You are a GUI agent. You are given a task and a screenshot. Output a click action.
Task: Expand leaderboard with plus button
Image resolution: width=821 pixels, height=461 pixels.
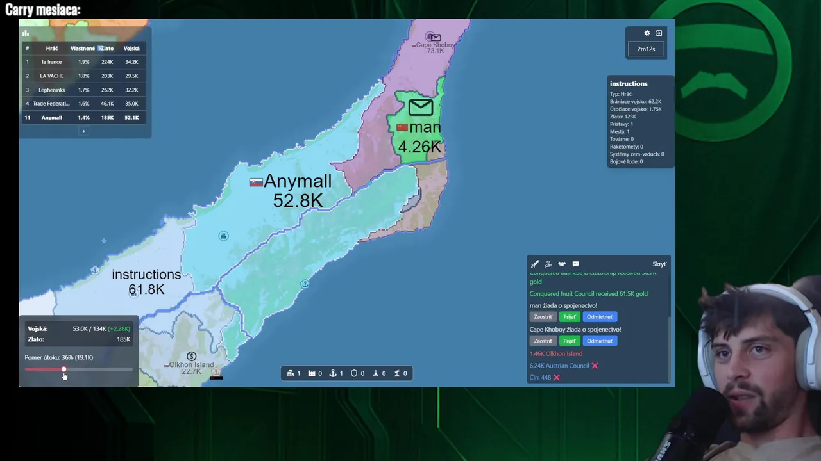click(x=83, y=131)
